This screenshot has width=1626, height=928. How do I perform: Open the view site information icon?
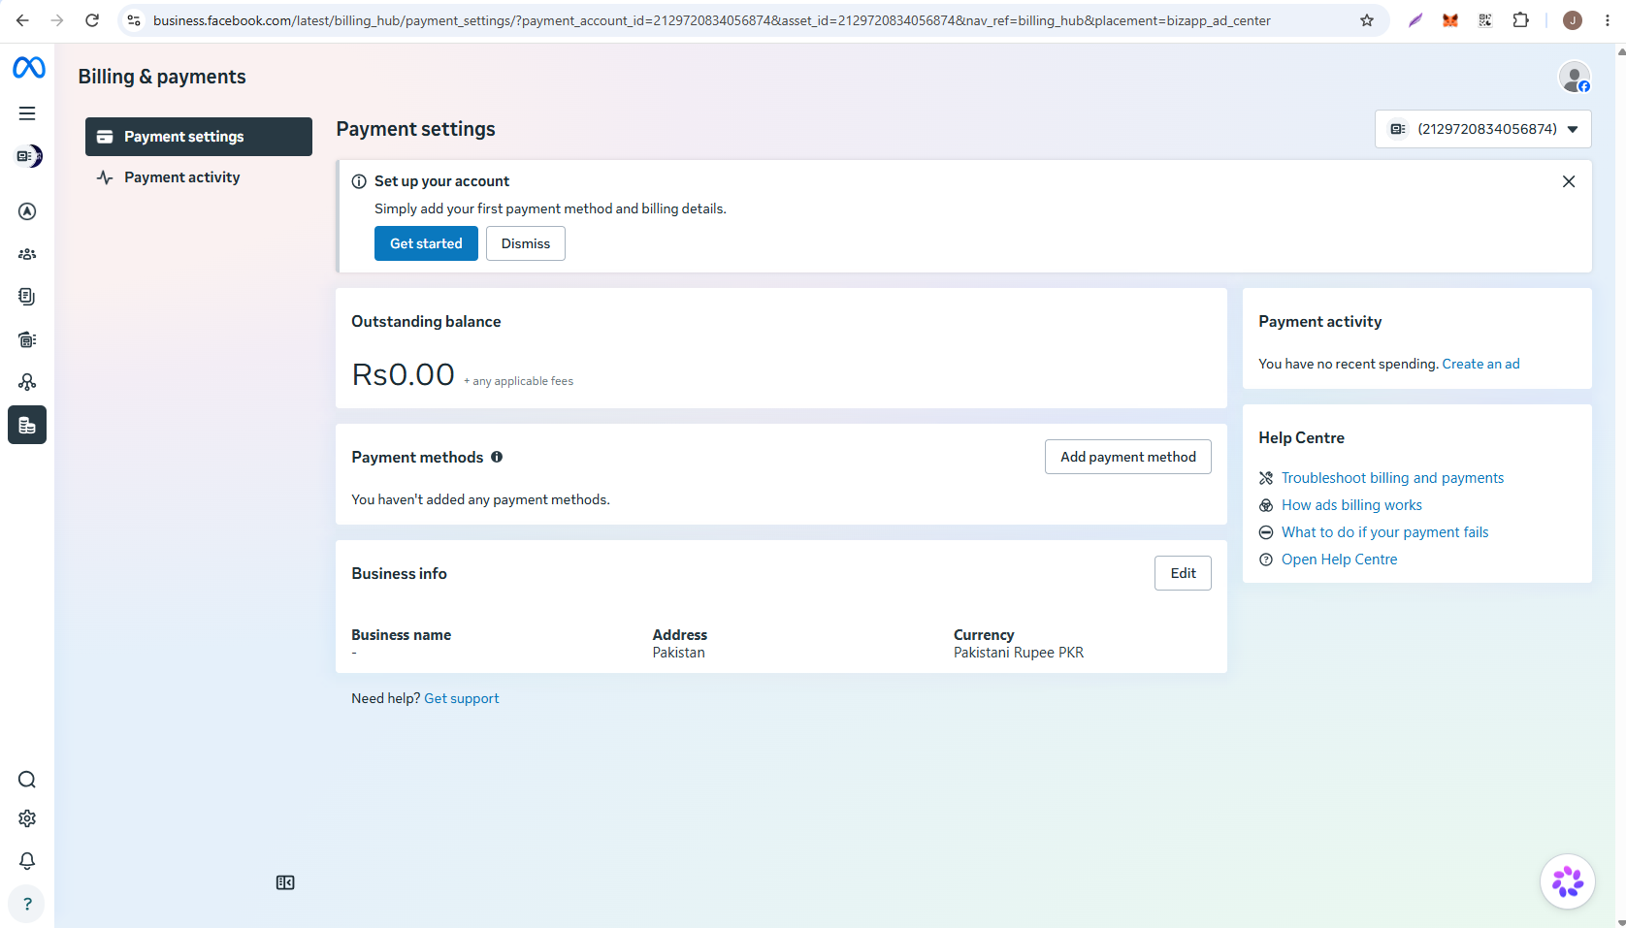pos(135,20)
